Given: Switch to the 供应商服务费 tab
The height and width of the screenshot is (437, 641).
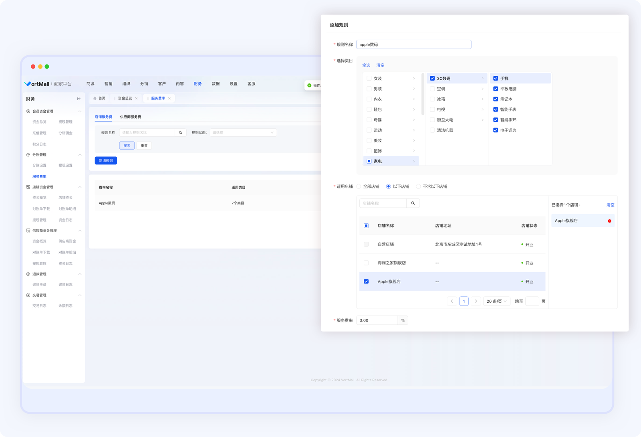Looking at the screenshot, I should coord(130,117).
